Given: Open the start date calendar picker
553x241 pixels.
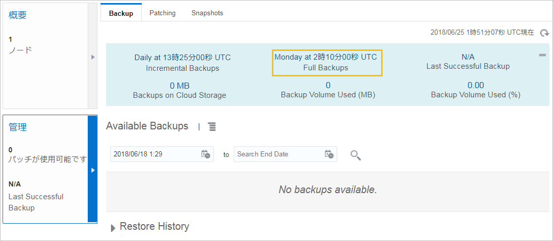Looking at the screenshot, I should click(x=206, y=154).
